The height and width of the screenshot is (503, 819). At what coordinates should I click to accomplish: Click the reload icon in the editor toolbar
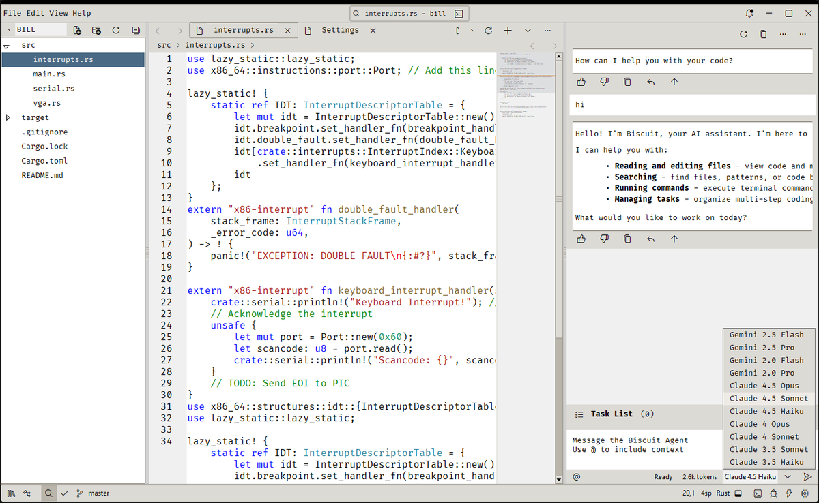pos(488,31)
